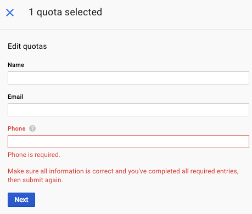Open the Phone help tooltip icon

click(x=32, y=128)
